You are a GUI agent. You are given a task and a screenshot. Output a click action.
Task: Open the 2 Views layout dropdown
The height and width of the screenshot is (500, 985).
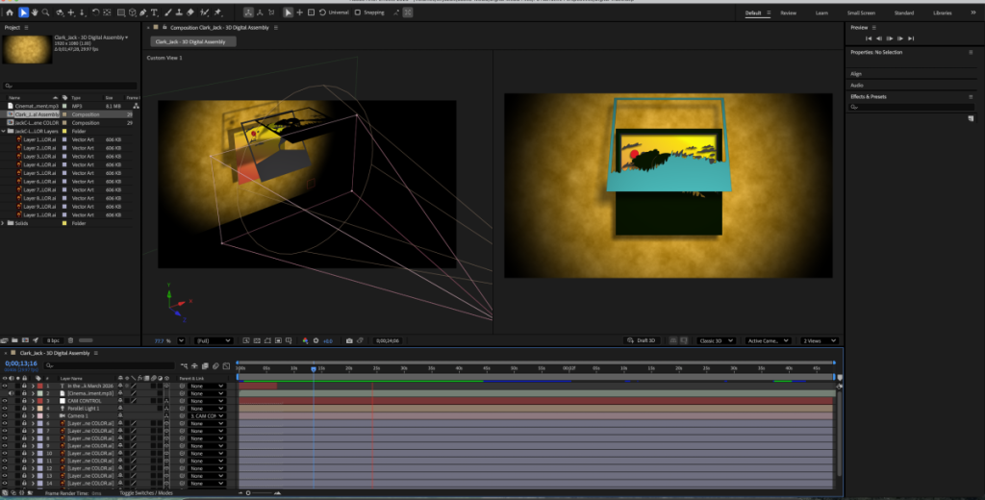[x=820, y=340]
